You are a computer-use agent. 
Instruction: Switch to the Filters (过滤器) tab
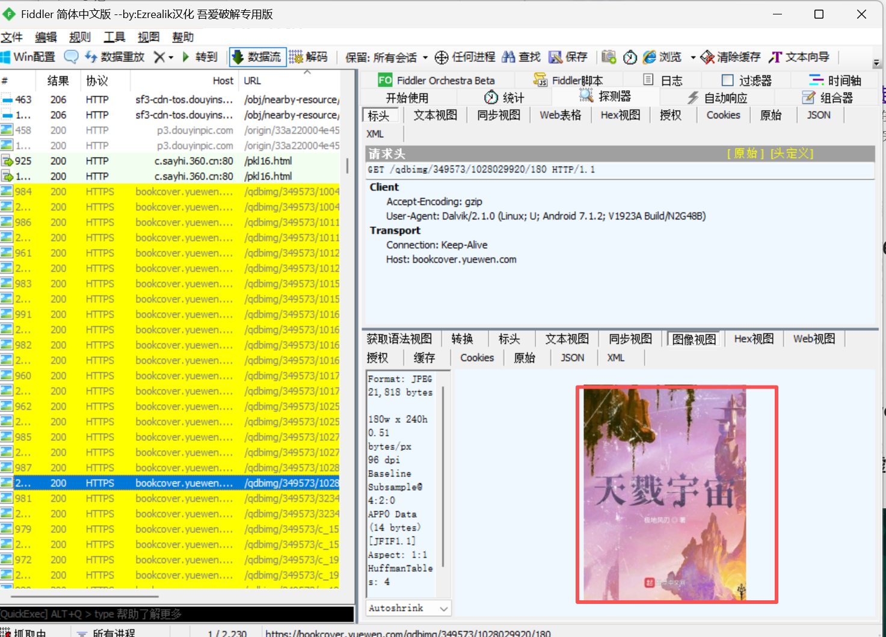pyautogui.click(x=746, y=80)
